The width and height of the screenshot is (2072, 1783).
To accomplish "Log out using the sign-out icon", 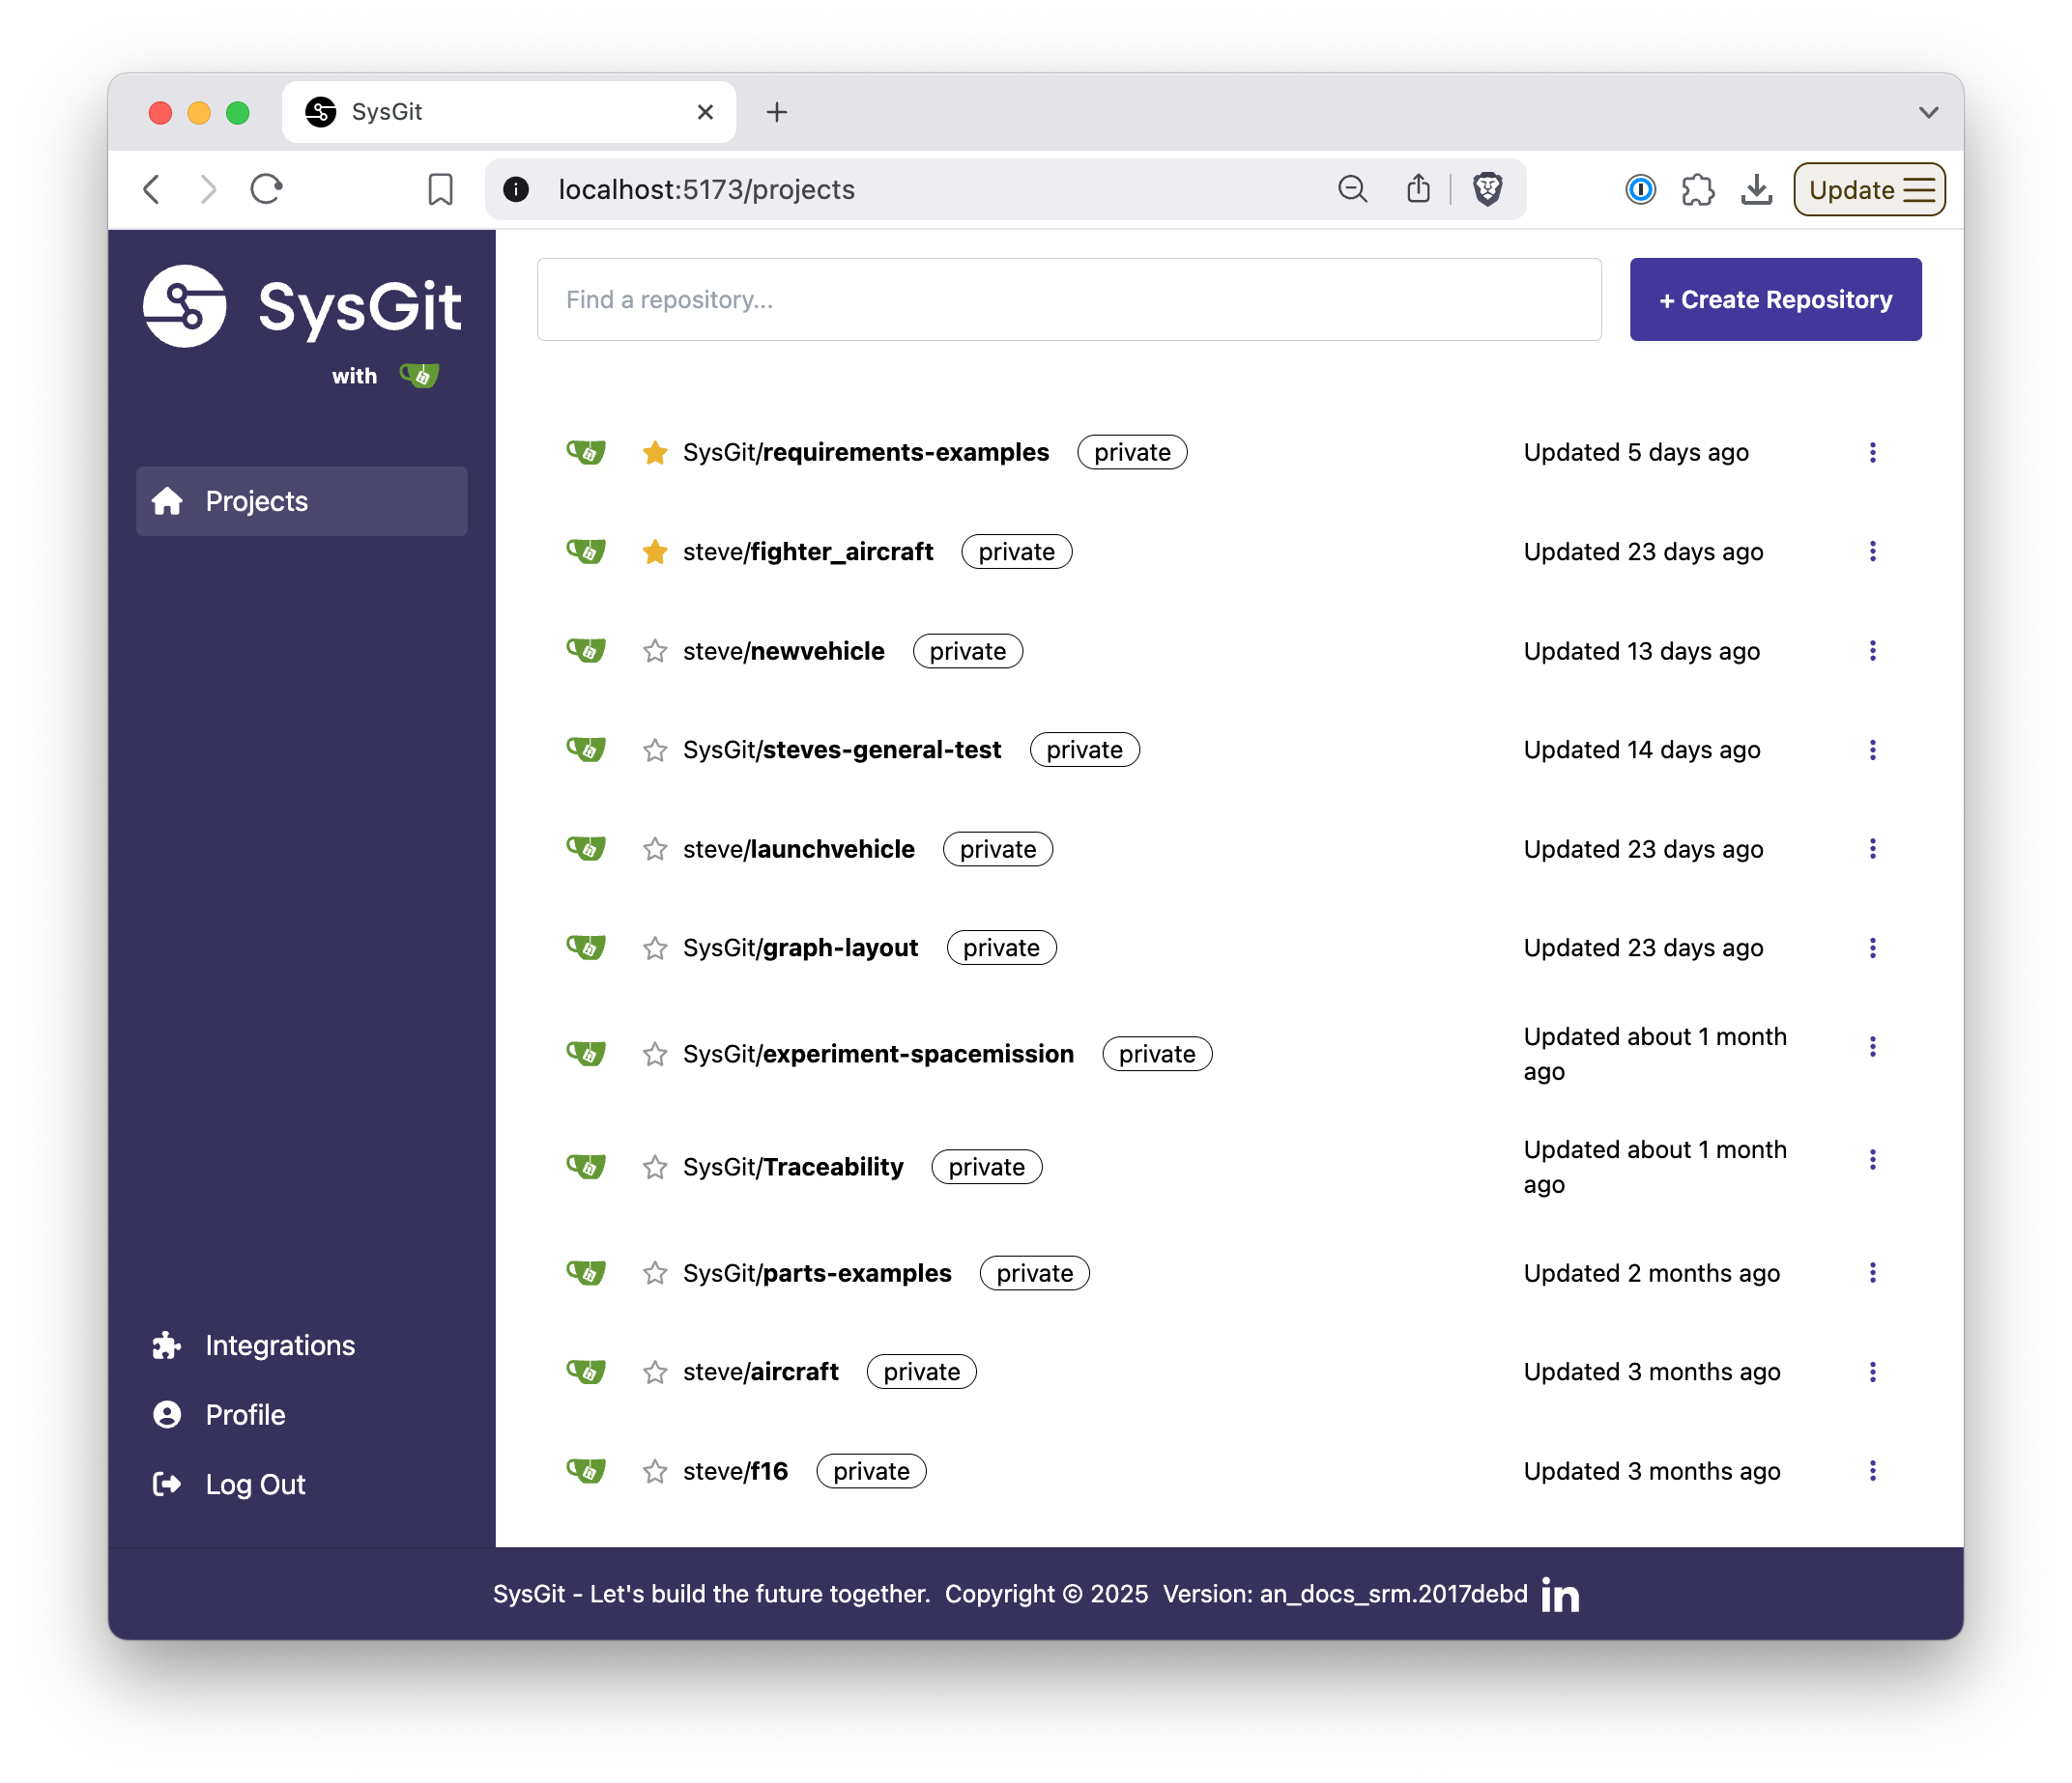I will pyautogui.click(x=166, y=1485).
